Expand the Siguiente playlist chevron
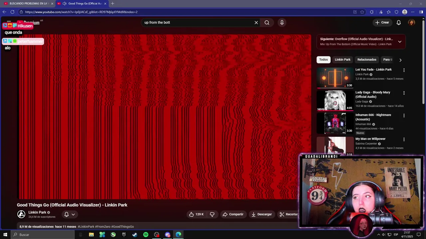Screen dimensions: 426x239 click(400, 41)
